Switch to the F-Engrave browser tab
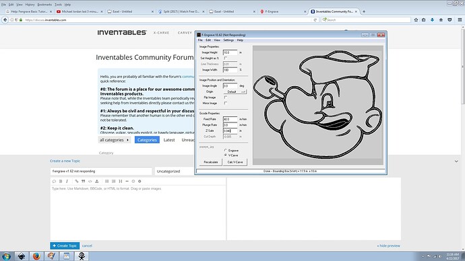Image resolution: width=465 pixels, height=261 pixels. click(x=282, y=11)
